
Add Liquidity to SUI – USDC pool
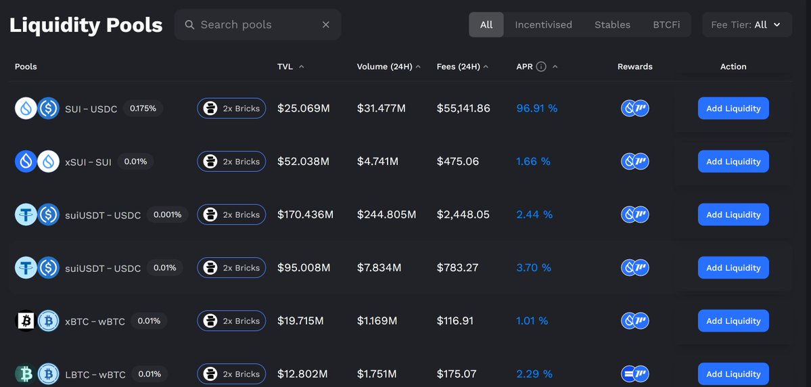[x=733, y=108]
